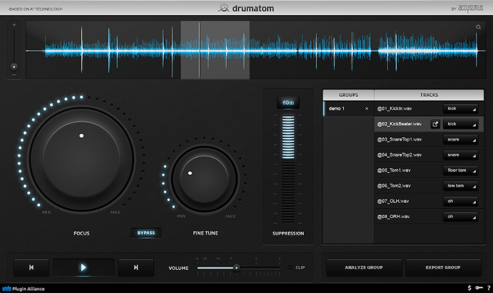Toggle the BYPASS button

146,233
